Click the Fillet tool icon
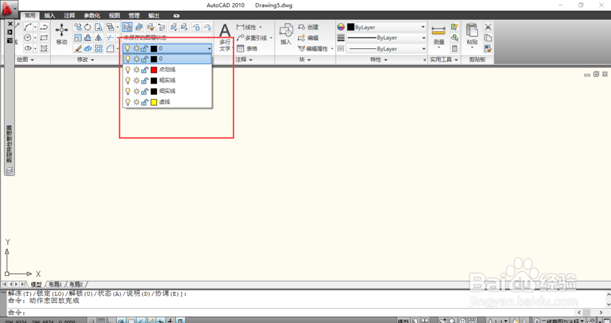The image size is (611, 323). [x=110, y=48]
